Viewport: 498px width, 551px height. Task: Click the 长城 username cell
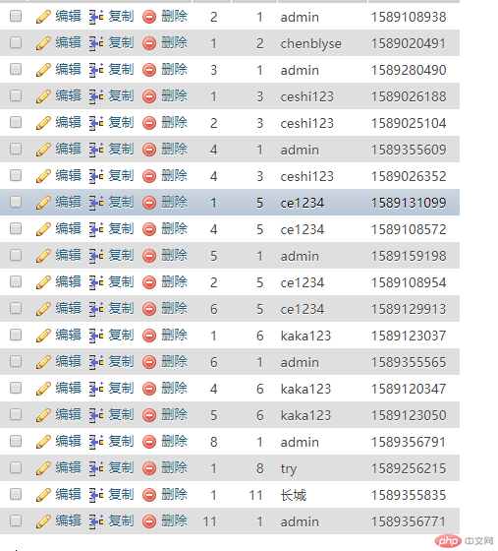click(x=293, y=495)
